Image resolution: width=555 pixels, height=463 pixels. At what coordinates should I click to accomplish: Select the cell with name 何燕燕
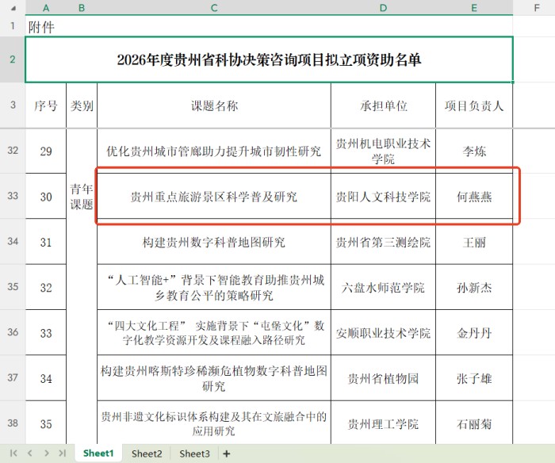pyautogui.click(x=474, y=197)
